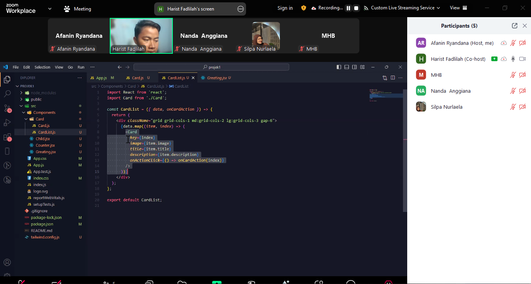Screen dimensions: 531x284
Task: Open the projek1 command center search box
Action: 211,67
